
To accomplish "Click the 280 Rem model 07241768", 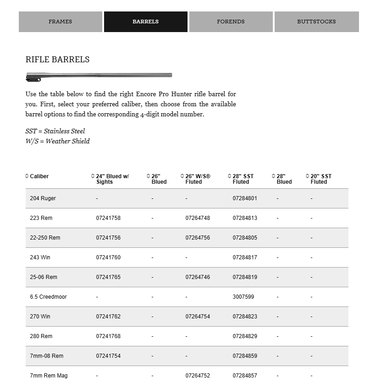I will point(108,336).
